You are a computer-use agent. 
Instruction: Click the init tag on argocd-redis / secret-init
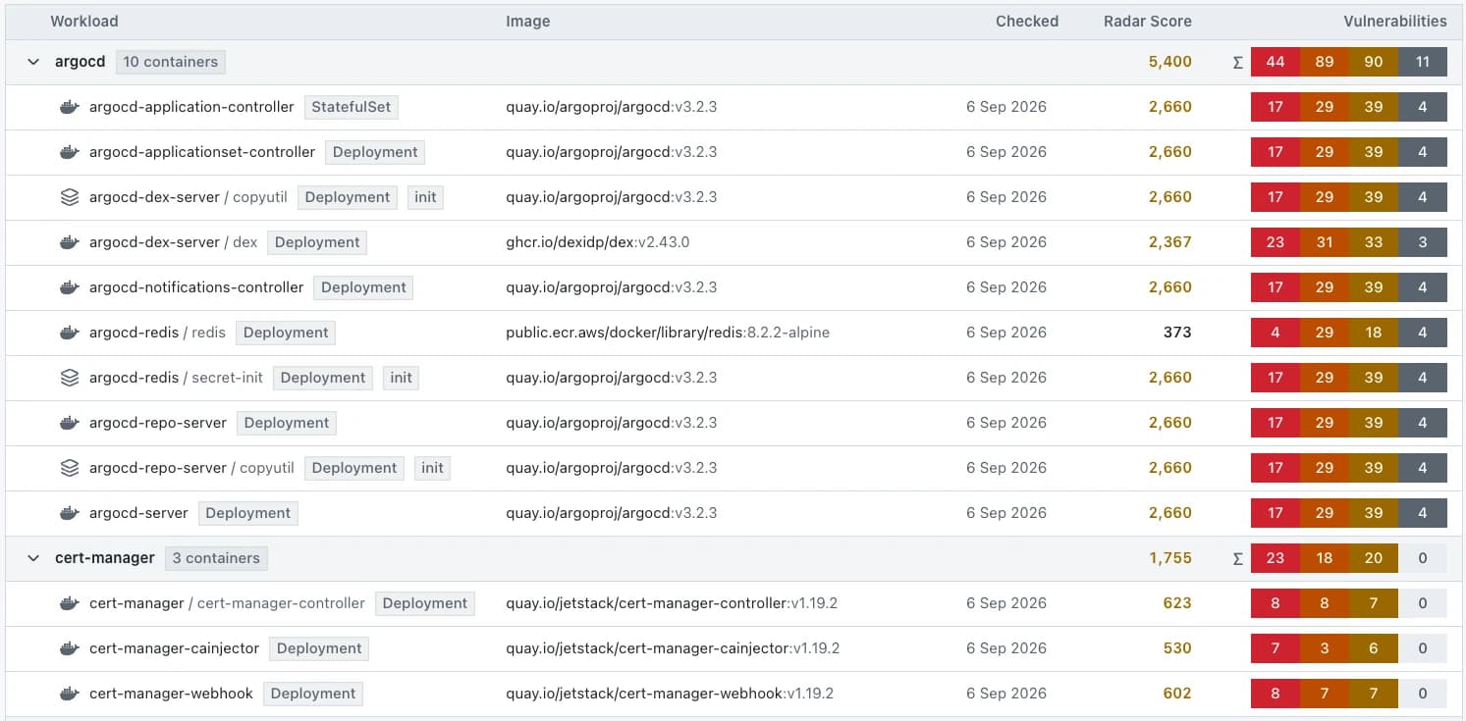tap(402, 378)
